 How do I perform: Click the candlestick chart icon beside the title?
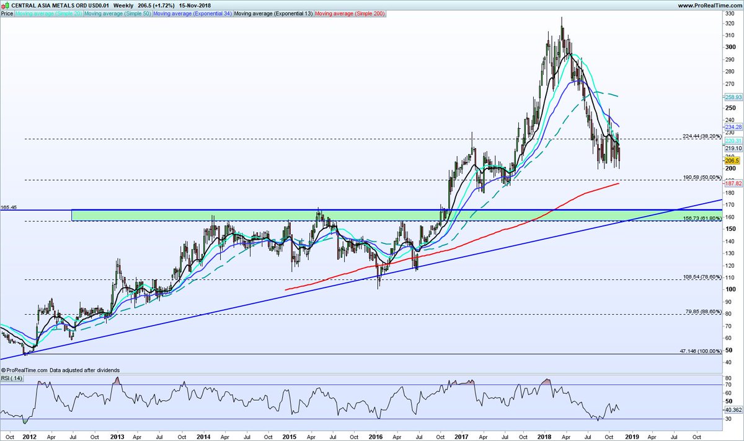click(6, 4)
